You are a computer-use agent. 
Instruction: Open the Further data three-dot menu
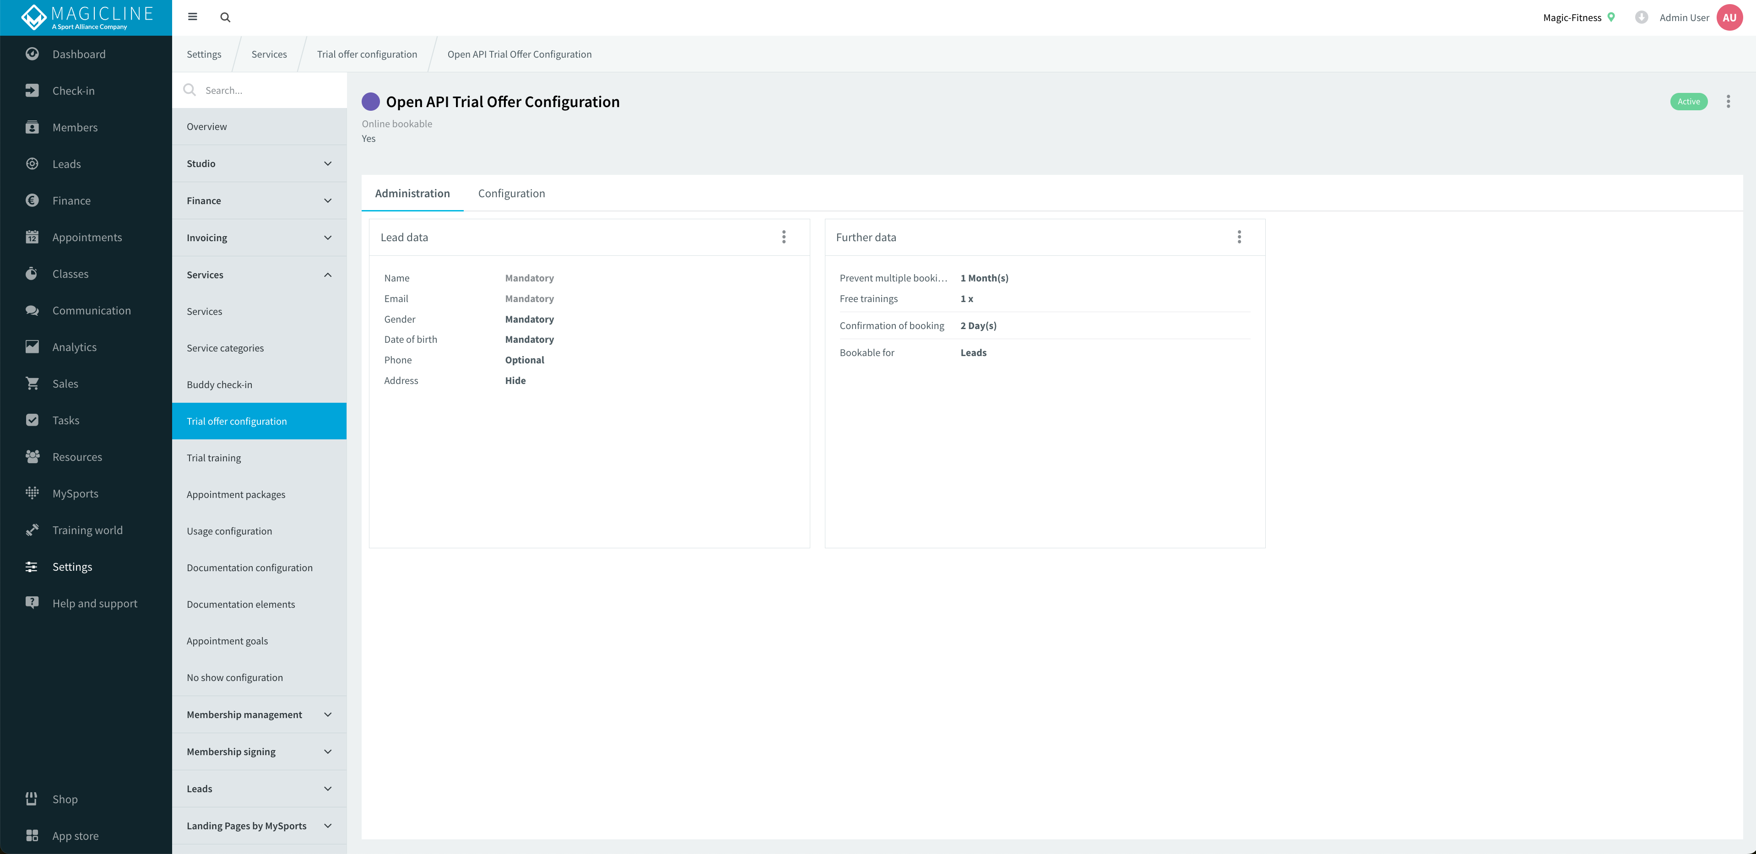pos(1239,237)
